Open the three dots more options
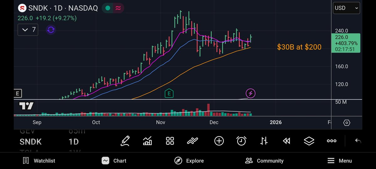The width and height of the screenshot is (376, 169). [332, 141]
